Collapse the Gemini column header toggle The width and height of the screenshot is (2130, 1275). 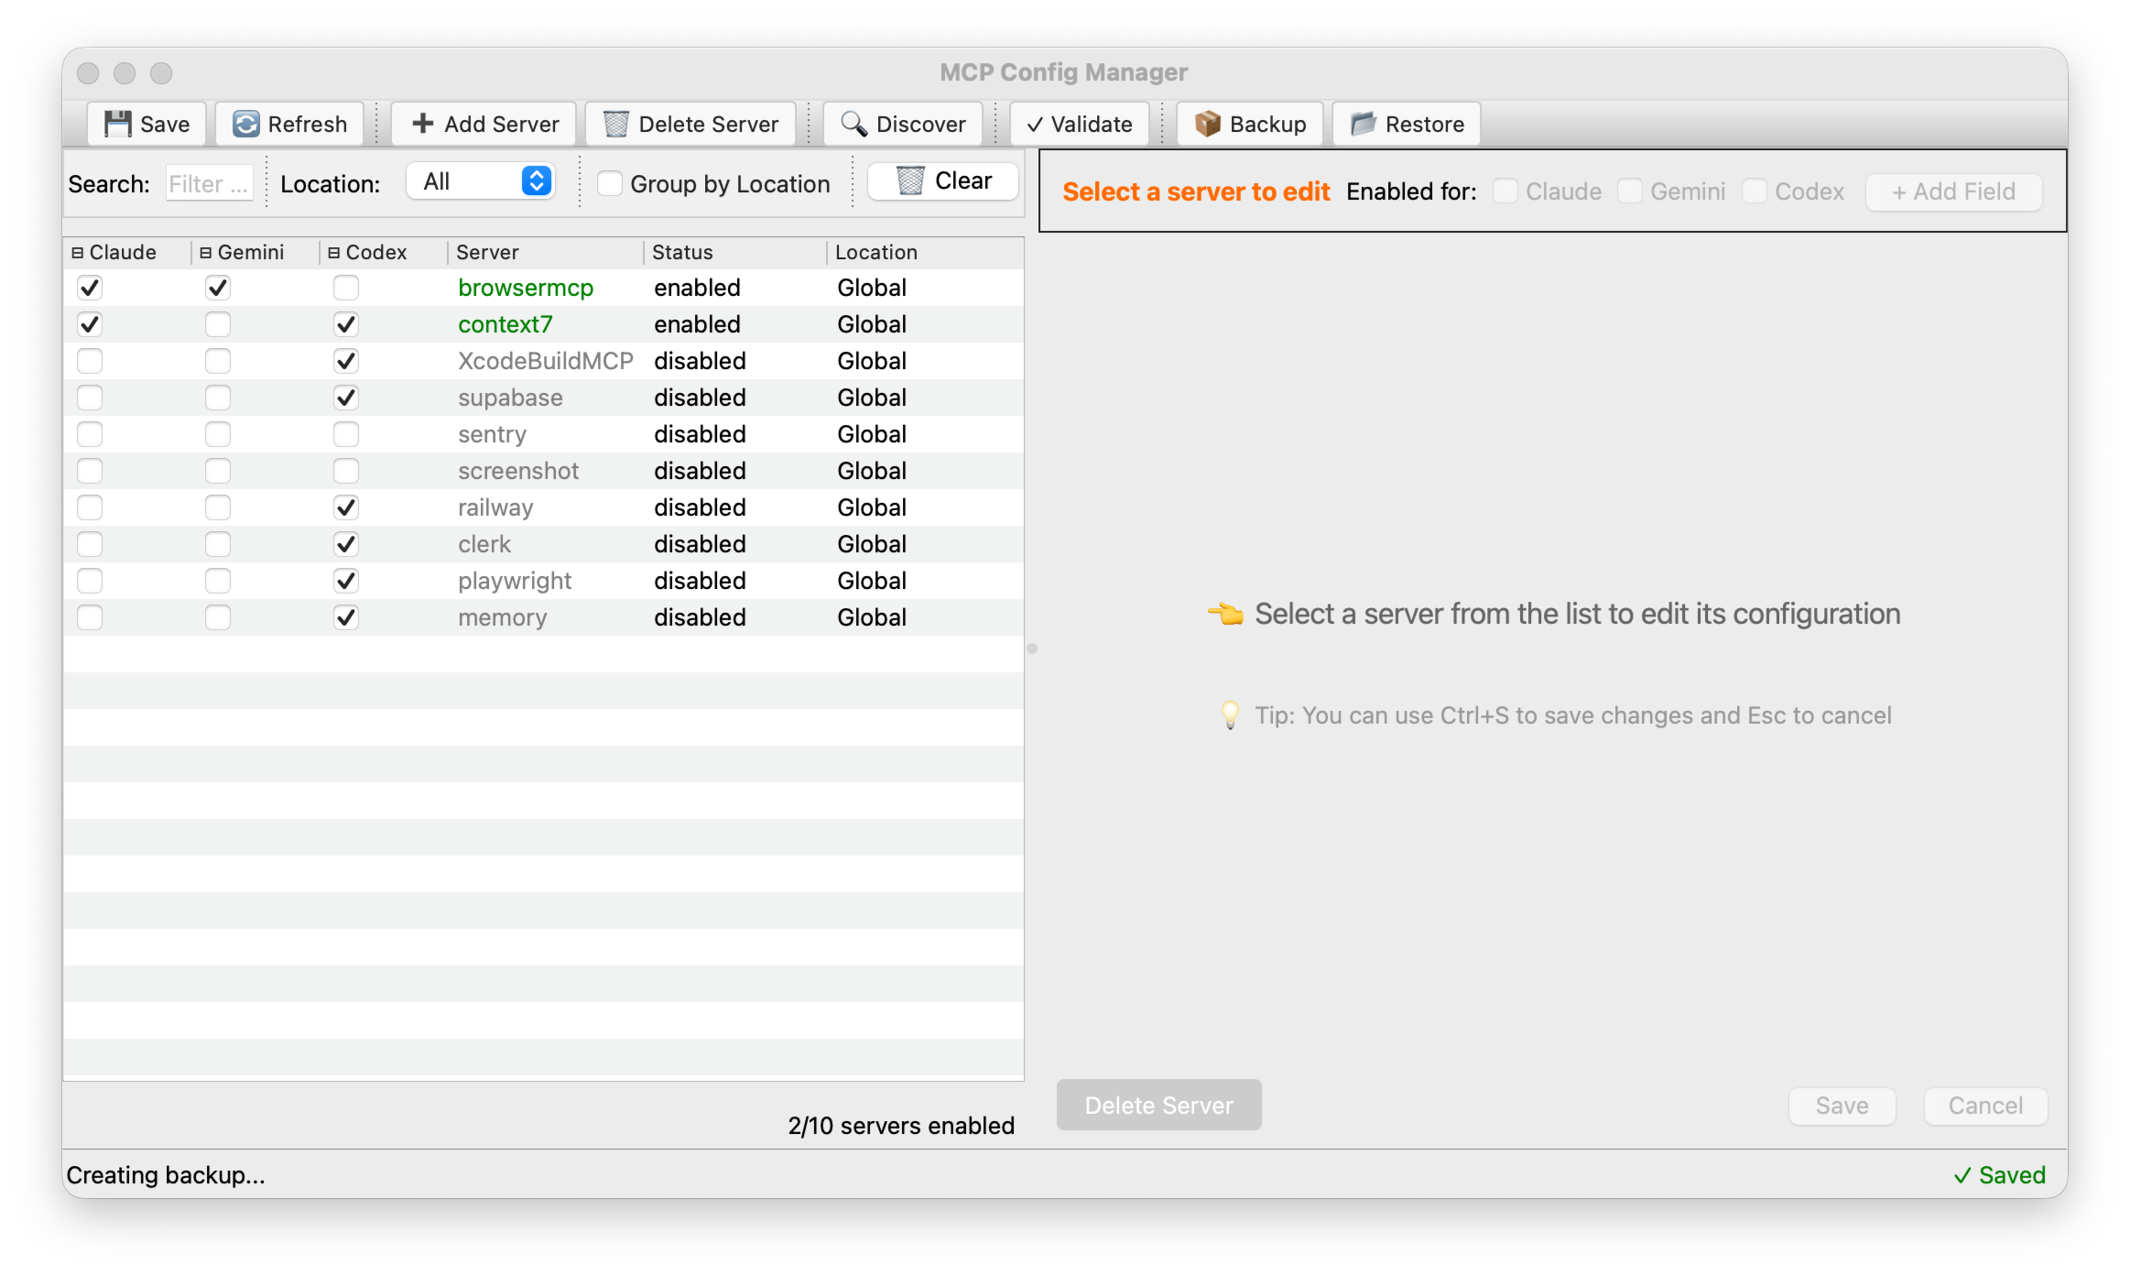click(x=206, y=253)
